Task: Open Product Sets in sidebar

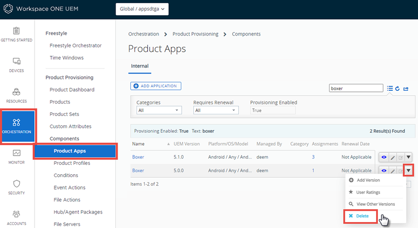Action: 64,114
